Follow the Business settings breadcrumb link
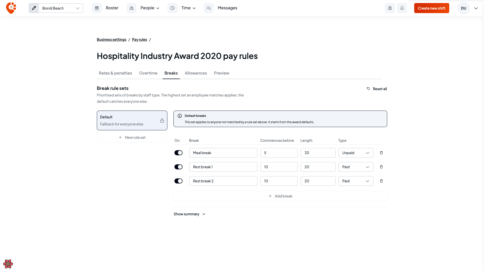The height and width of the screenshot is (272, 484). pos(111,40)
